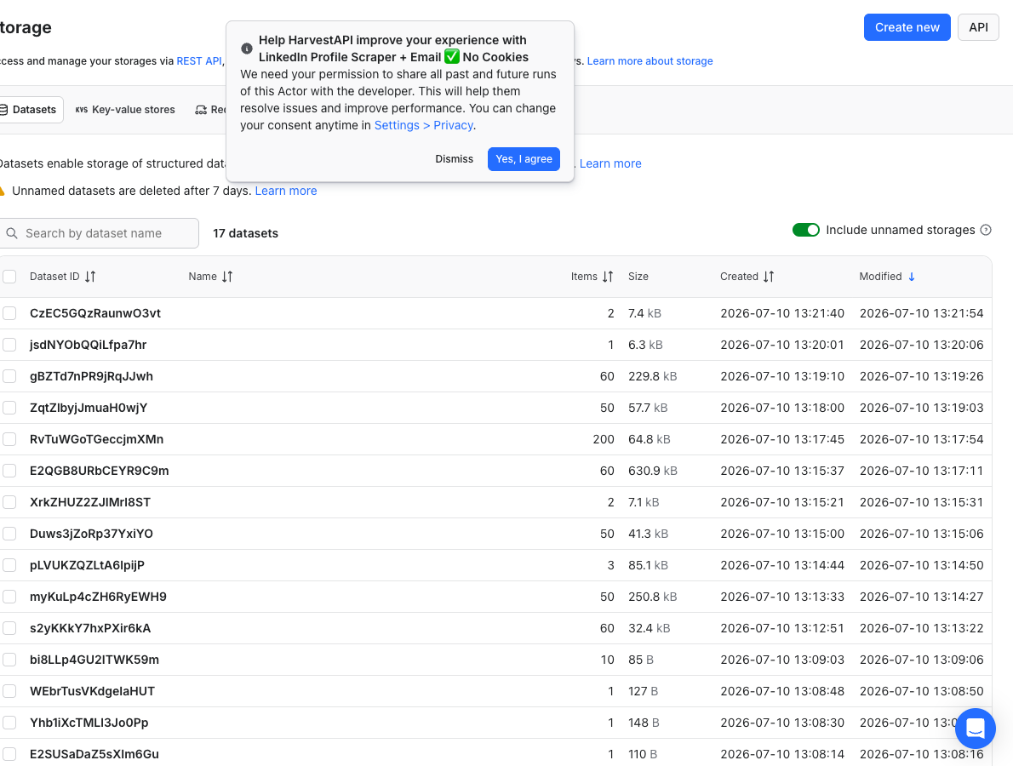Click the Modified descending arrow icon

click(912, 277)
